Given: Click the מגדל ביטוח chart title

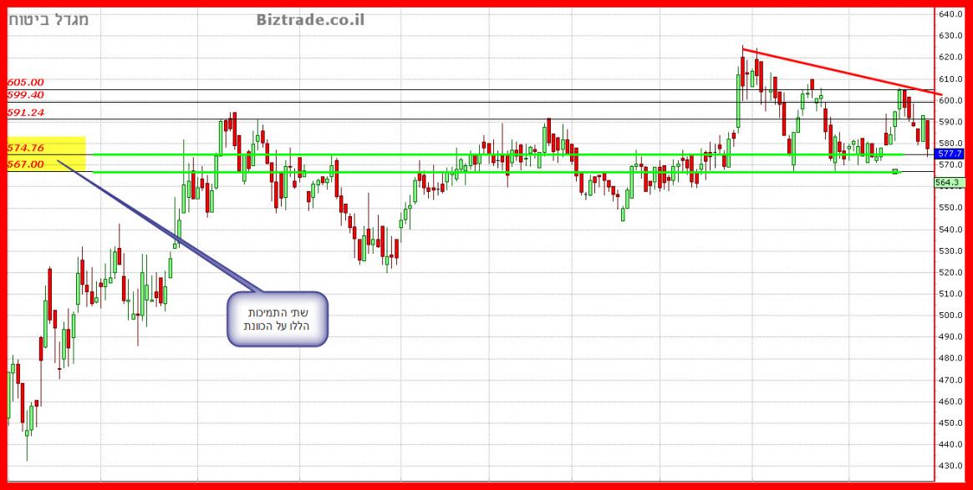Looking at the screenshot, I should coord(48,19).
